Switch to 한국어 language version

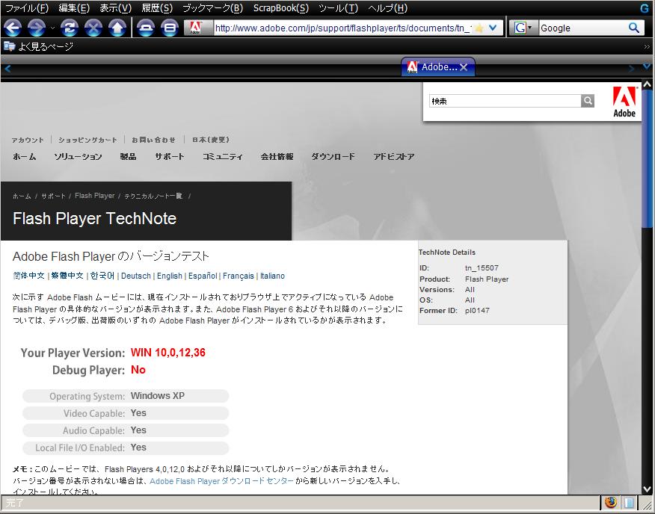coord(102,276)
